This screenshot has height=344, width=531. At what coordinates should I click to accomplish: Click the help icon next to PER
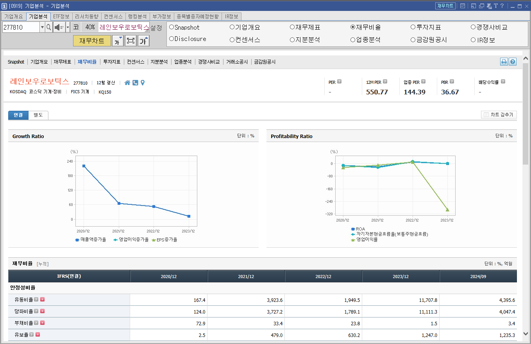click(339, 82)
